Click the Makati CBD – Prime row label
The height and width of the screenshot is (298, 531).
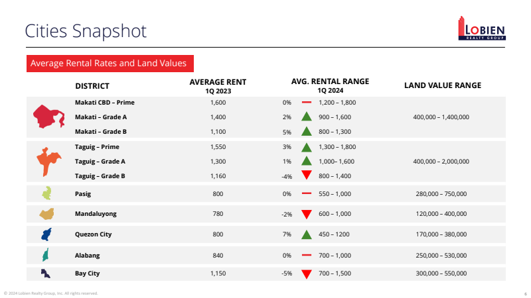[x=105, y=103]
